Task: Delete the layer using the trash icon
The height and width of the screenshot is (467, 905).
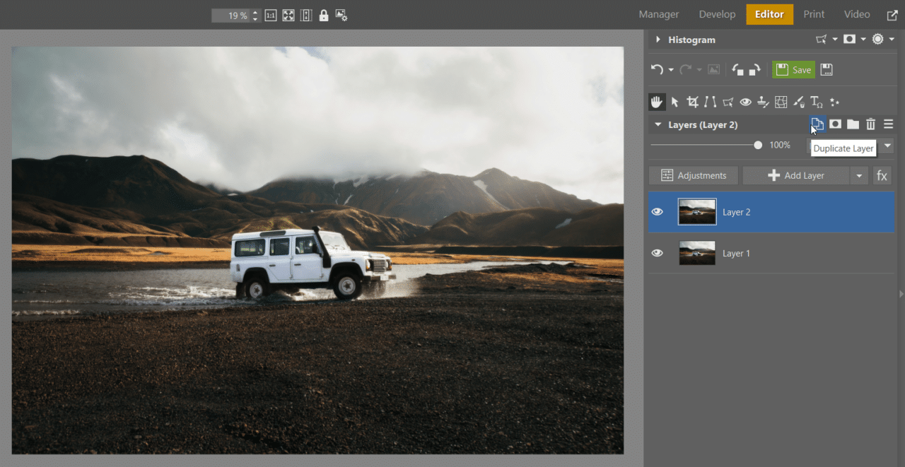Action: (870, 124)
